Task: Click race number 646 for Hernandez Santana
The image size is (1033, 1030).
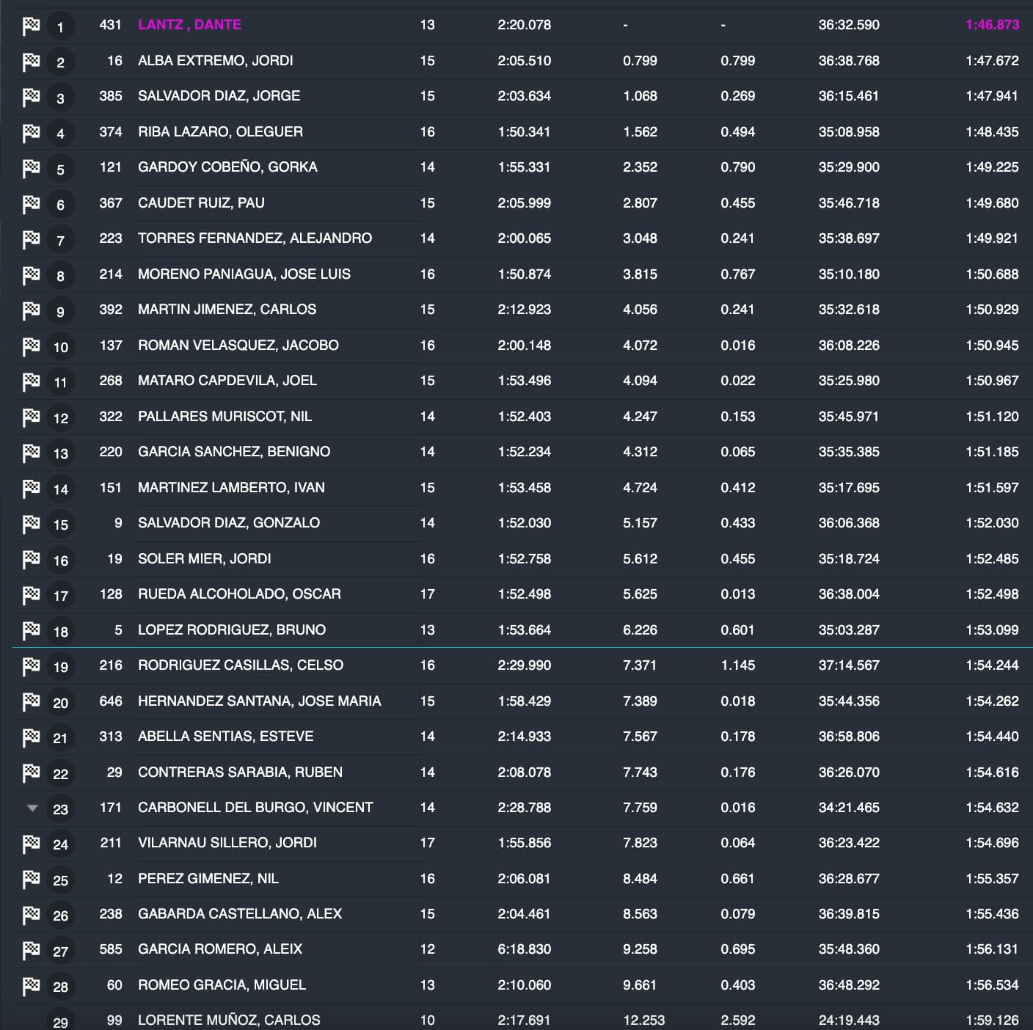Action: point(111,701)
